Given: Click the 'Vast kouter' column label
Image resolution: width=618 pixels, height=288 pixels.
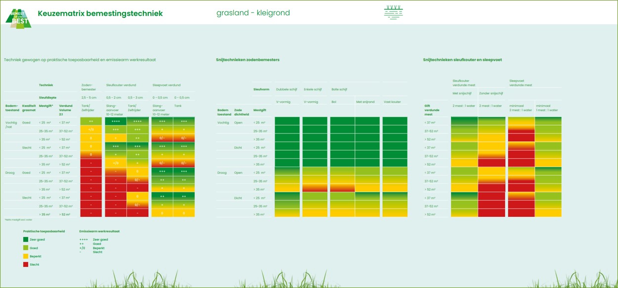Looking at the screenshot, I should [x=394, y=102].
